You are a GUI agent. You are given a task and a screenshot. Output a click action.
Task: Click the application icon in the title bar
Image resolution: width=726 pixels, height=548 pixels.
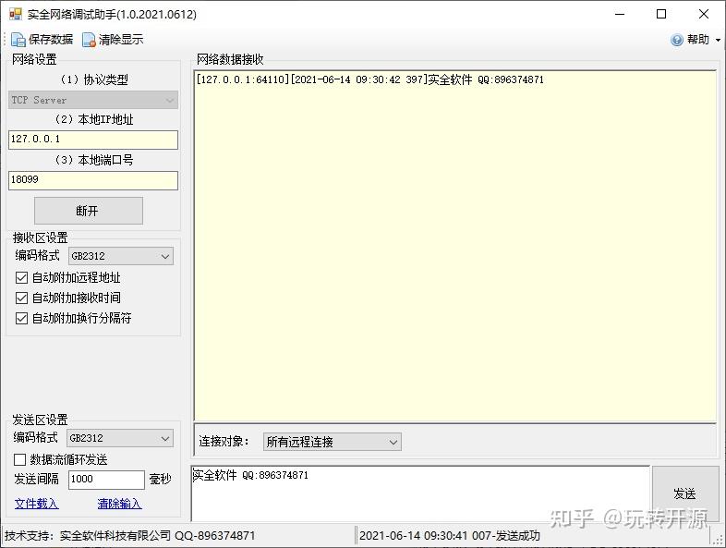[16, 15]
